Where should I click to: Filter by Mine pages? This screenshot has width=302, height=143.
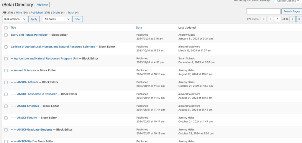click(19, 12)
